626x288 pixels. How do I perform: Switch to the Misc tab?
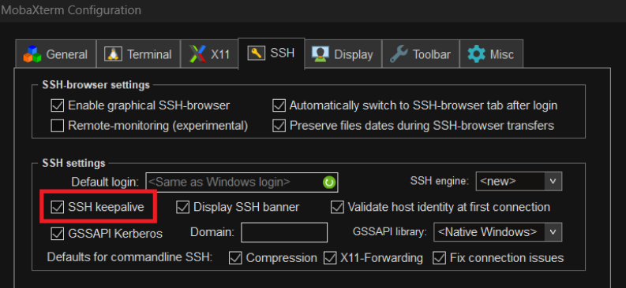[x=491, y=54]
